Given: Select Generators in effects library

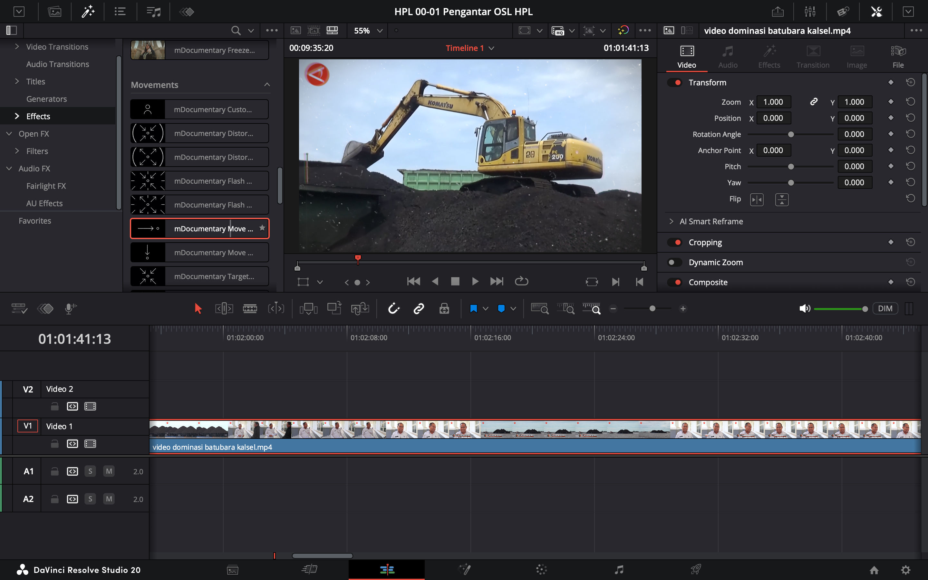Looking at the screenshot, I should [x=46, y=99].
